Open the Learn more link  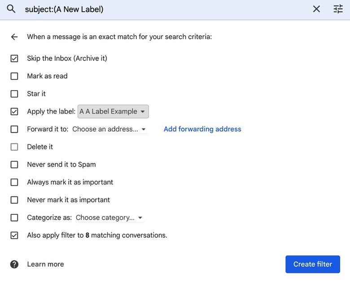(x=45, y=264)
